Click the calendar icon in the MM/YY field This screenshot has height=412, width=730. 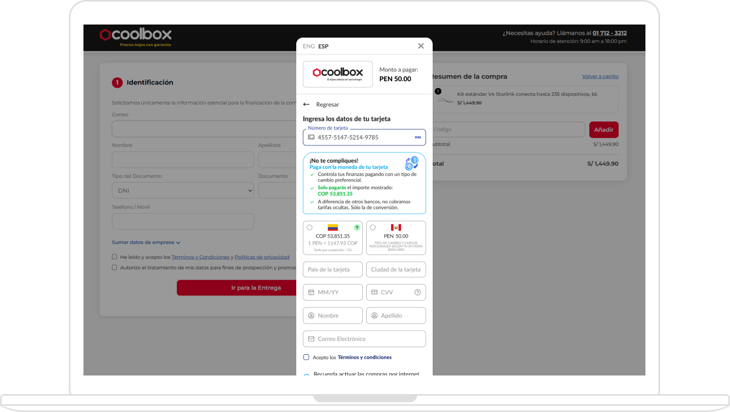[x=311, y=292]
